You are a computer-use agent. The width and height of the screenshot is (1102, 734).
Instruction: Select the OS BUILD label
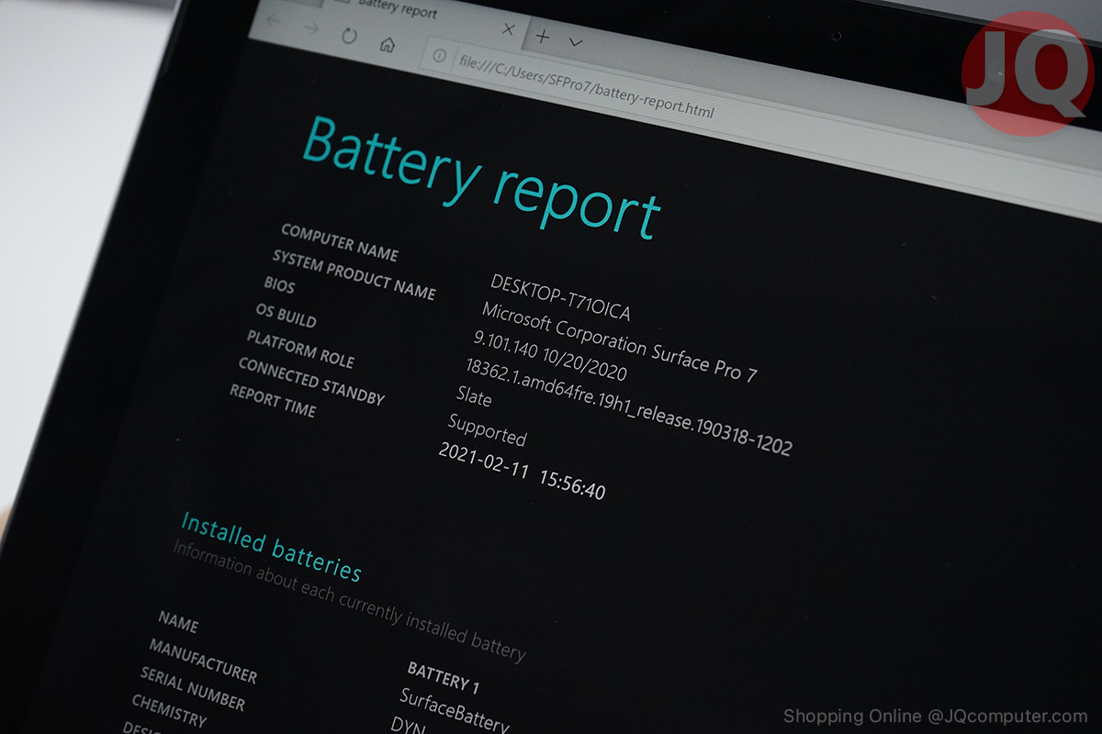point(286,316)
